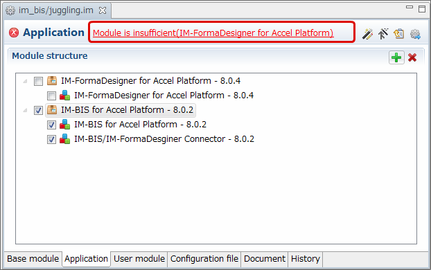Click the sparkle arrow toolbar icon
The width and height of the screenshot is (431, 270).
[x=383, y=34]
